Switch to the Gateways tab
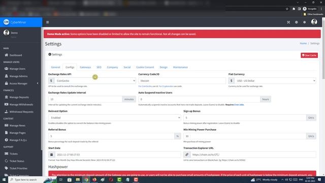The image size is (325, 183). tap(85, 67)
